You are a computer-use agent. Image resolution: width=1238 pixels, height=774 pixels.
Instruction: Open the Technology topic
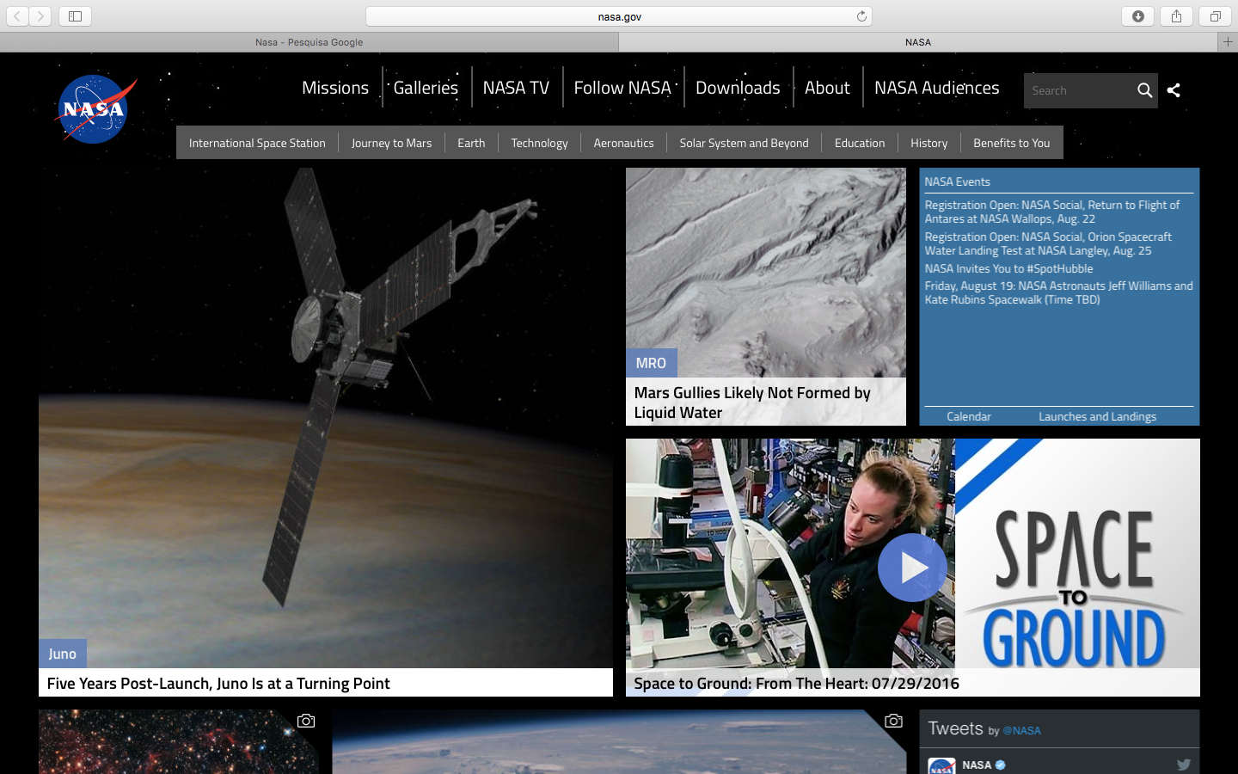point(539,143)
